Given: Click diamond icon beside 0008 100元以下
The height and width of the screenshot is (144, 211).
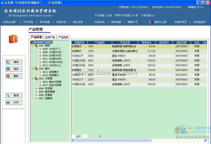Looking at the screenshot, I should click(x=40, y=49).
